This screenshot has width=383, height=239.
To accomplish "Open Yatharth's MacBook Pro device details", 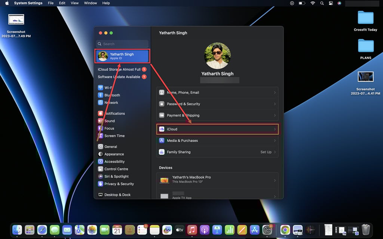I will [x=217, y=180].
